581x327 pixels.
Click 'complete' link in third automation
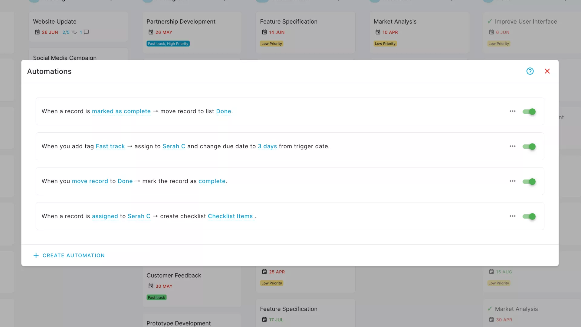click(x=212, y=181)
